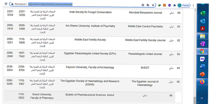The image size is (210, 104).
Task: Reload the page with the refresh icon
Action: tap(6, 4)
